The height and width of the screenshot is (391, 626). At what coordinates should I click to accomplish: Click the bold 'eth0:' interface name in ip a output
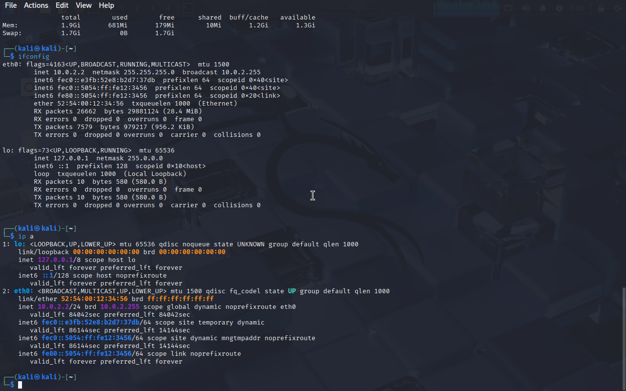24,291
